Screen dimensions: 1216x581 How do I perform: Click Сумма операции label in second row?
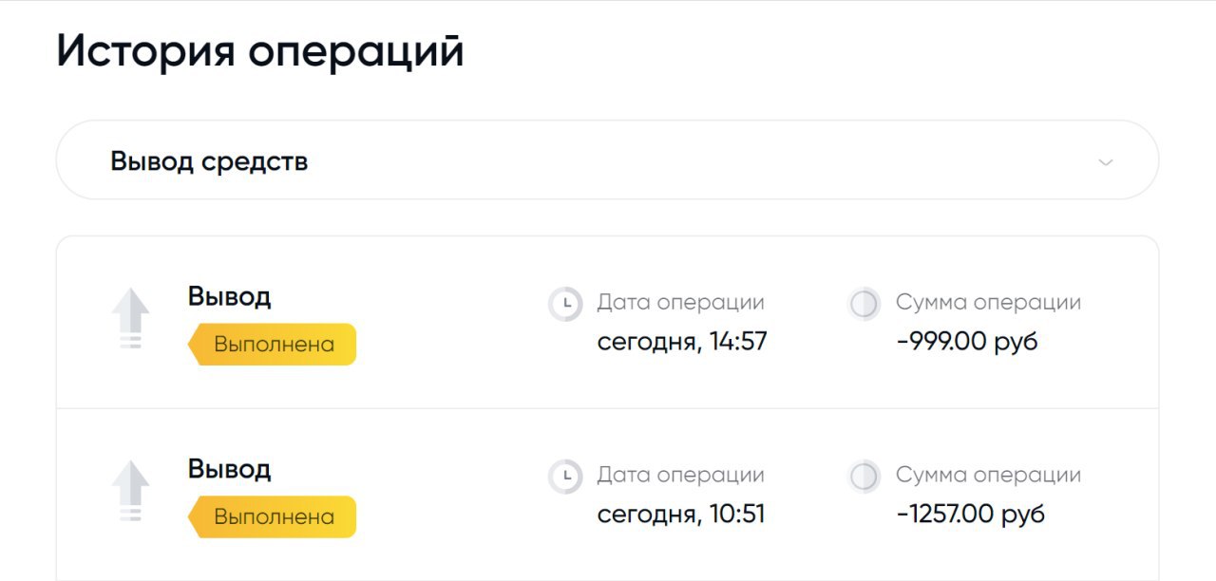click(988, 476)
